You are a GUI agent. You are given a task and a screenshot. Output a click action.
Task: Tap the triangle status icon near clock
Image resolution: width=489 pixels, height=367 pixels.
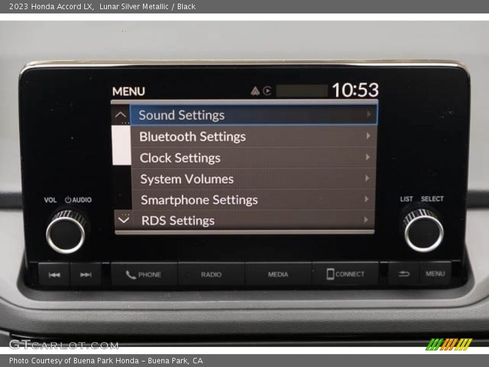[x=255, y=91]
